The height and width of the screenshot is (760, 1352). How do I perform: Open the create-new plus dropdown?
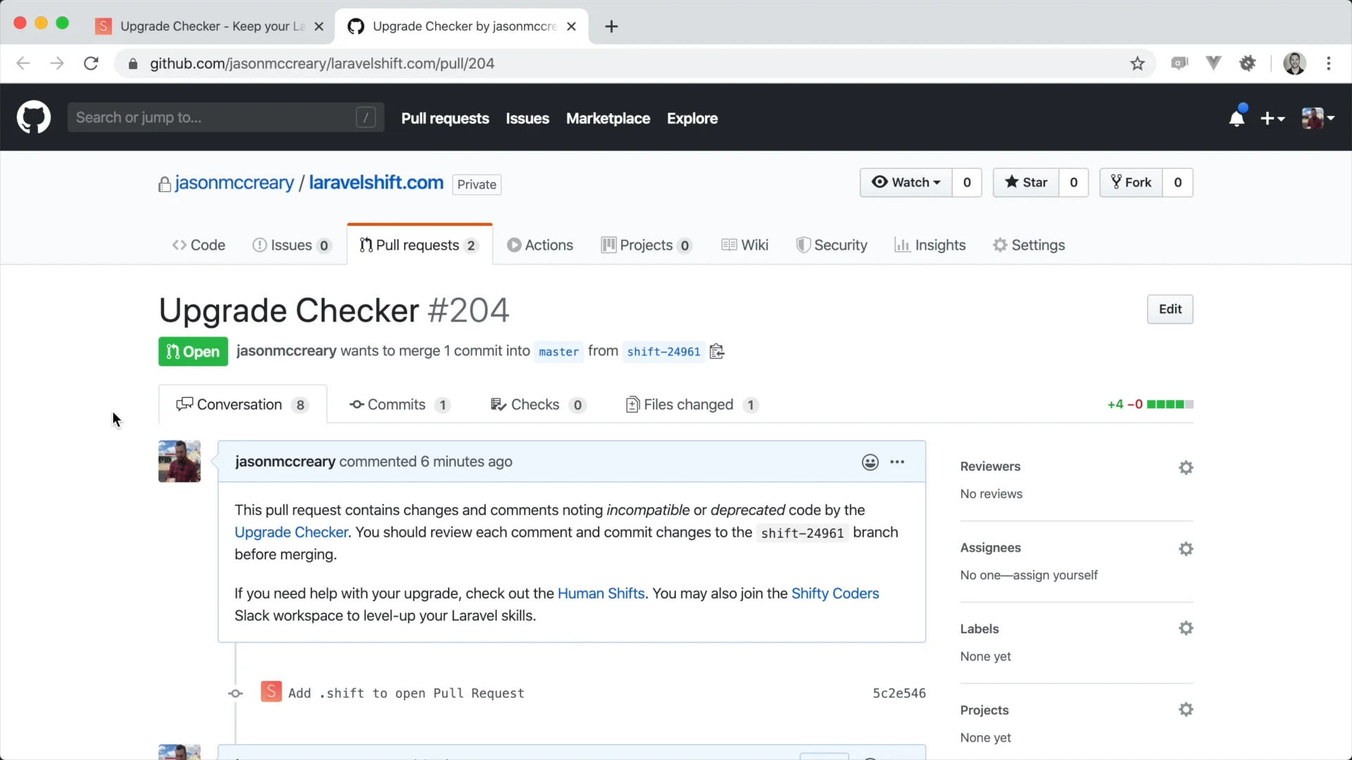pyautogui.click(x=1273, y=118)
